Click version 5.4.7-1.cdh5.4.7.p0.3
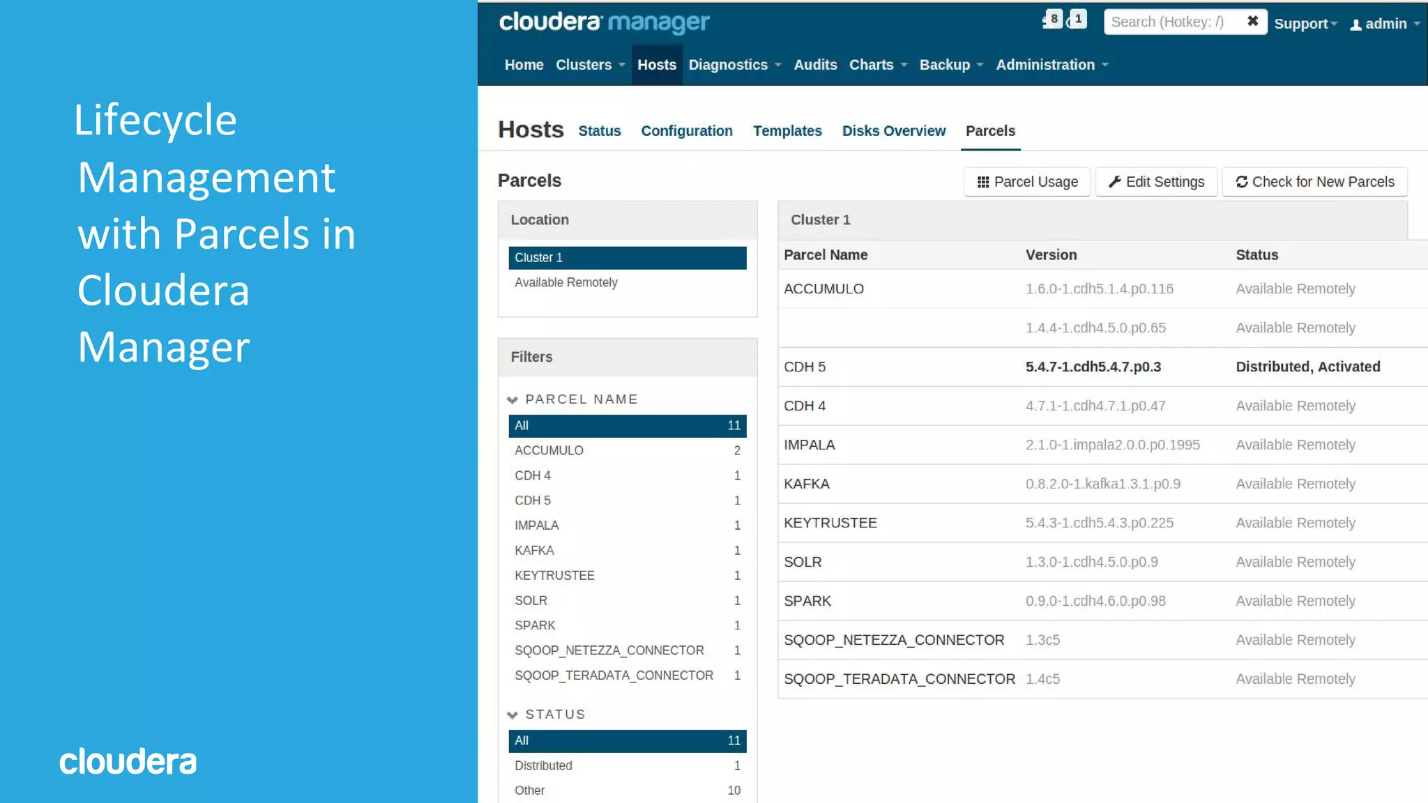Image resolution: width=1428 pixels, height=803 pixels. coord(1093,367)
